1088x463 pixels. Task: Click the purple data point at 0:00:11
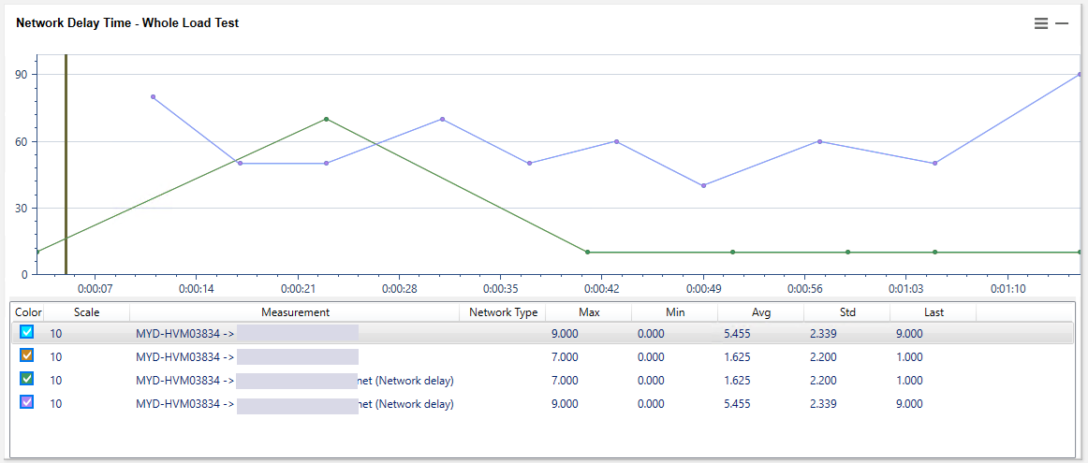[153, 96]
